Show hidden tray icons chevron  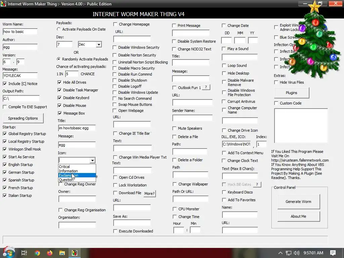pos(281,253)
